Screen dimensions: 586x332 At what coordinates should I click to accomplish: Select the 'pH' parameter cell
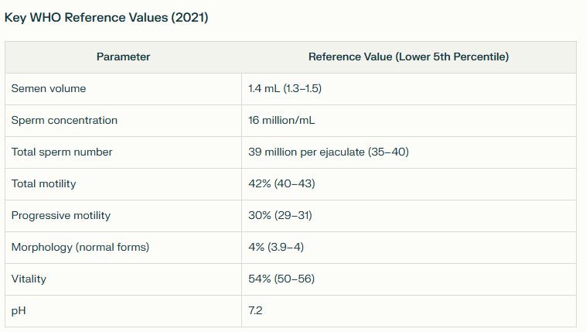pyautogui.click(x=19, y=310)
